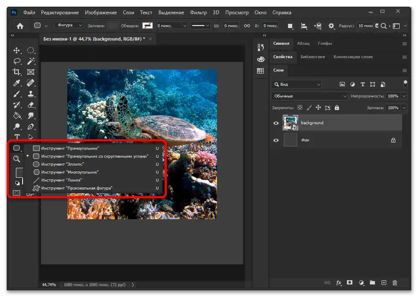Select the Move tool
Screen dimensions: 418x297
pyautogui.click(x=17, y=51)
